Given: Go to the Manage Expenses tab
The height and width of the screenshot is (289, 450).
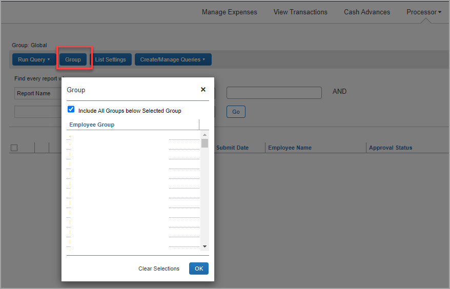Looking at the screenshot, I should pos(230,12).
